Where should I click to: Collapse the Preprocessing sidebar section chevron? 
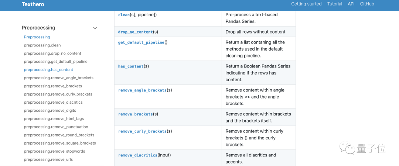pos(95,28)
